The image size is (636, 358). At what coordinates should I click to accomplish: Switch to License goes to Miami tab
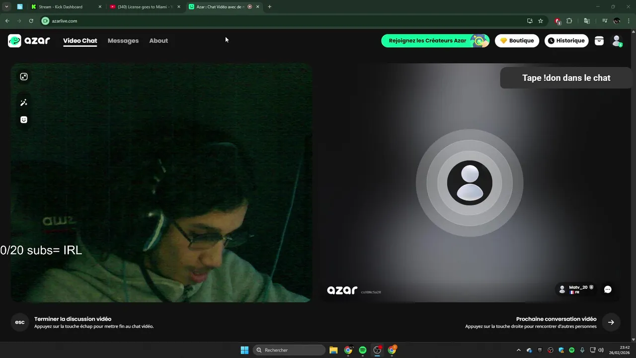pos(144,7)
